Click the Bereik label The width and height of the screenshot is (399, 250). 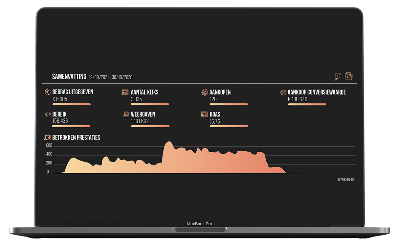(x=60, y=114)
